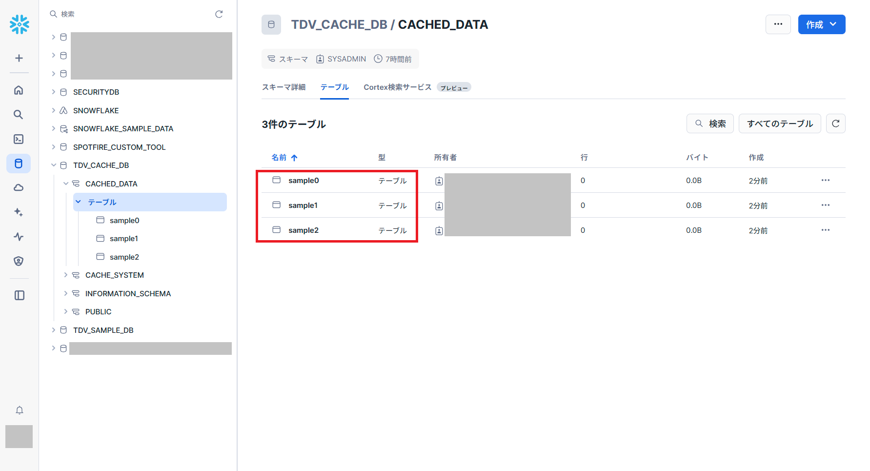Open the Home icon in sidebar
870x471 pixels.
(x=19, y=90)
